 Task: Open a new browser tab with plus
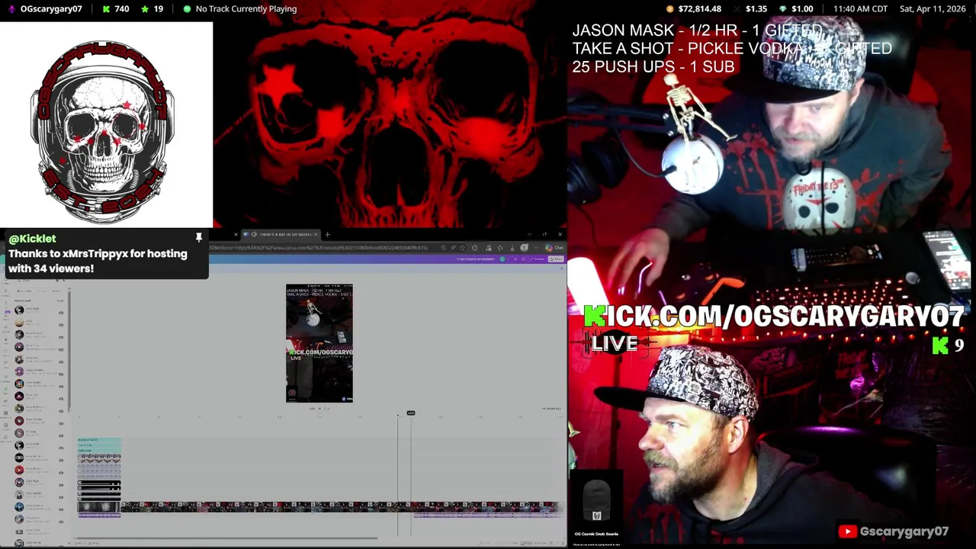click(x=327, y=234)
